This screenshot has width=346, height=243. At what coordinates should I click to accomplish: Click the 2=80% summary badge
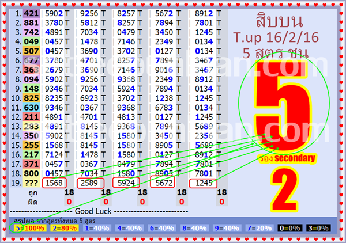pyautogui.click(x=65, y=228)
